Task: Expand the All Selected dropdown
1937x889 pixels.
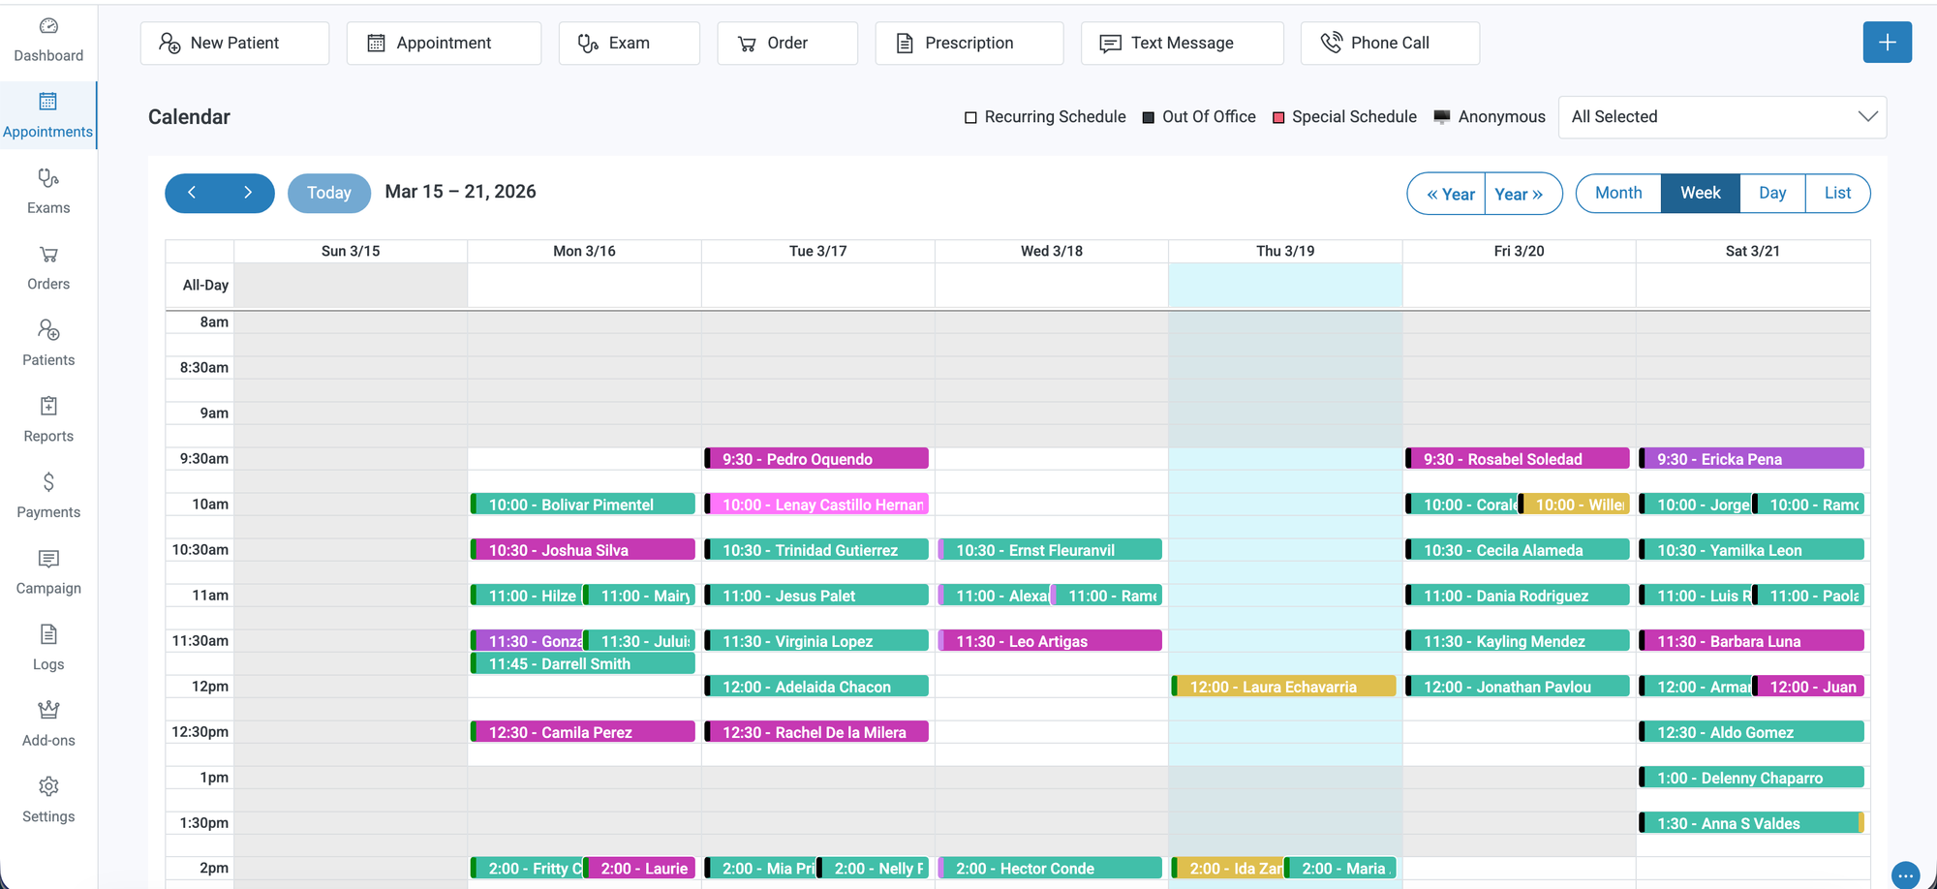Action: click(x=1721, y=117)
